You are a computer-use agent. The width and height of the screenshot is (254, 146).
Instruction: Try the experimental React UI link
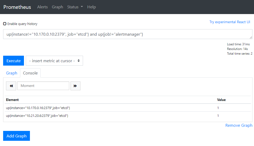pyautogui.click(x=230, y=22)
